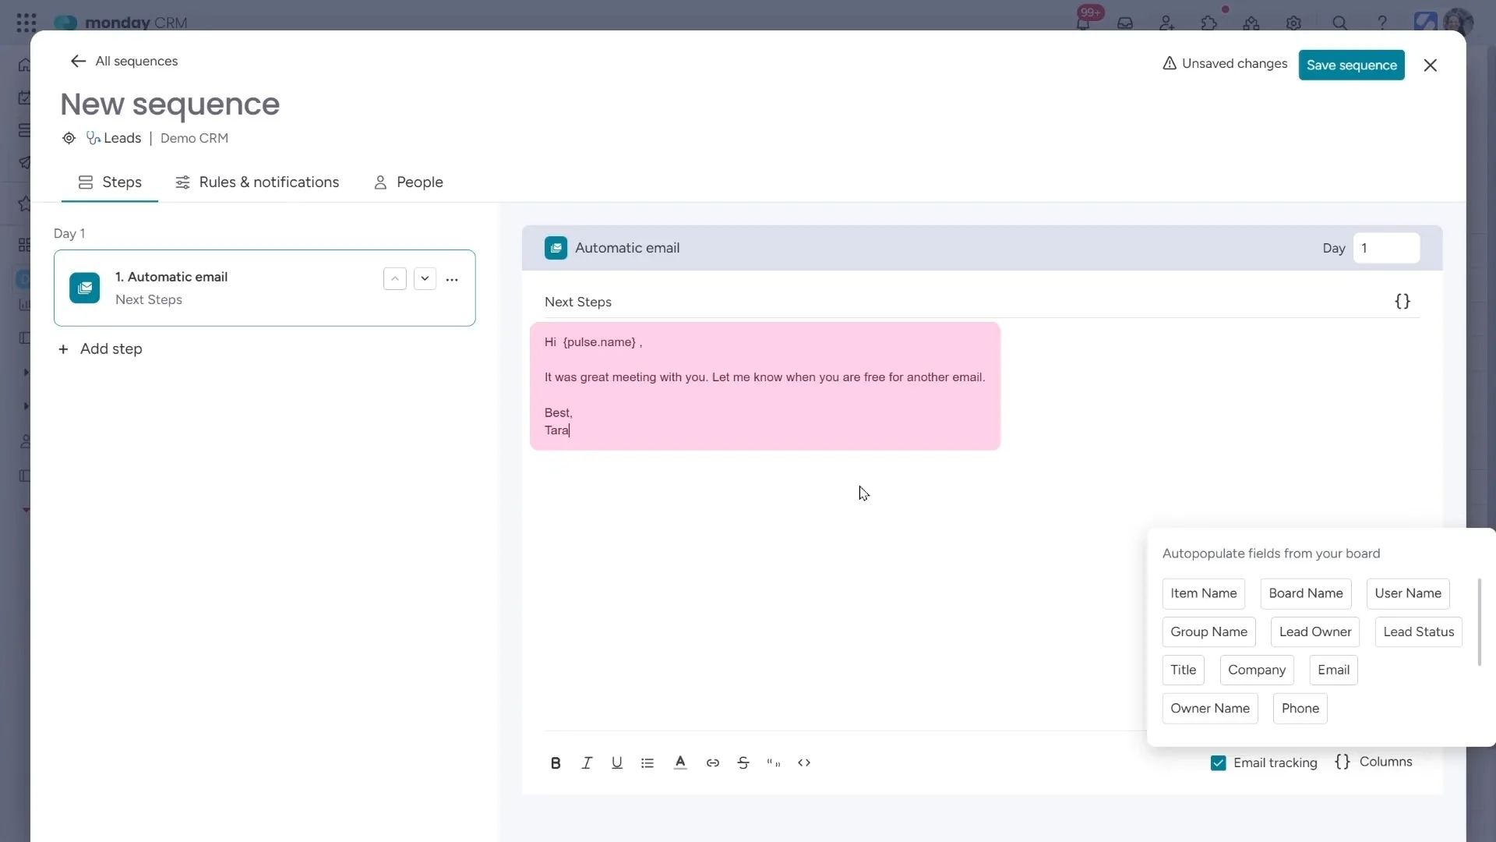Click the Day number input field
The image size is (1496, 842).
pyautogui.click(x=1388, y=248)
